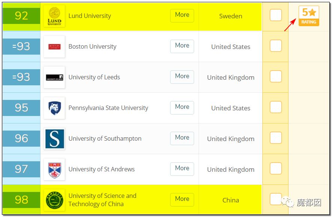Expand More for University of Southampton
The width and height of the screenshot is (332, 217).
point(182,138)
